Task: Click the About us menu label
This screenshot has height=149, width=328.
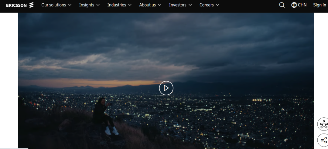Action: click(x=147, y=5)
